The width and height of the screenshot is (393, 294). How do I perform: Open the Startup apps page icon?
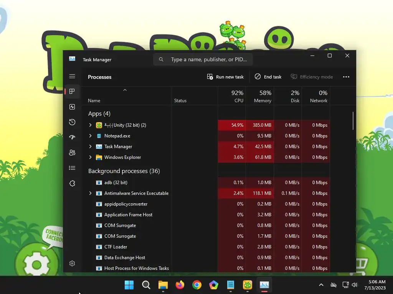click(72, 137)
